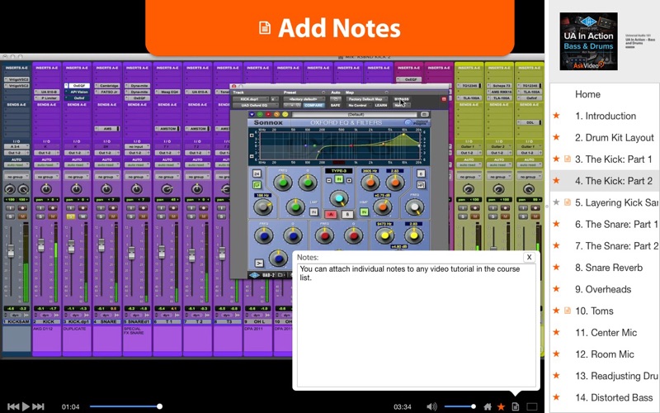Image resolution: width=660 pixels, height=413 pixels.
Task: Click the video progress slider track
Action: (x=125, y=406)
